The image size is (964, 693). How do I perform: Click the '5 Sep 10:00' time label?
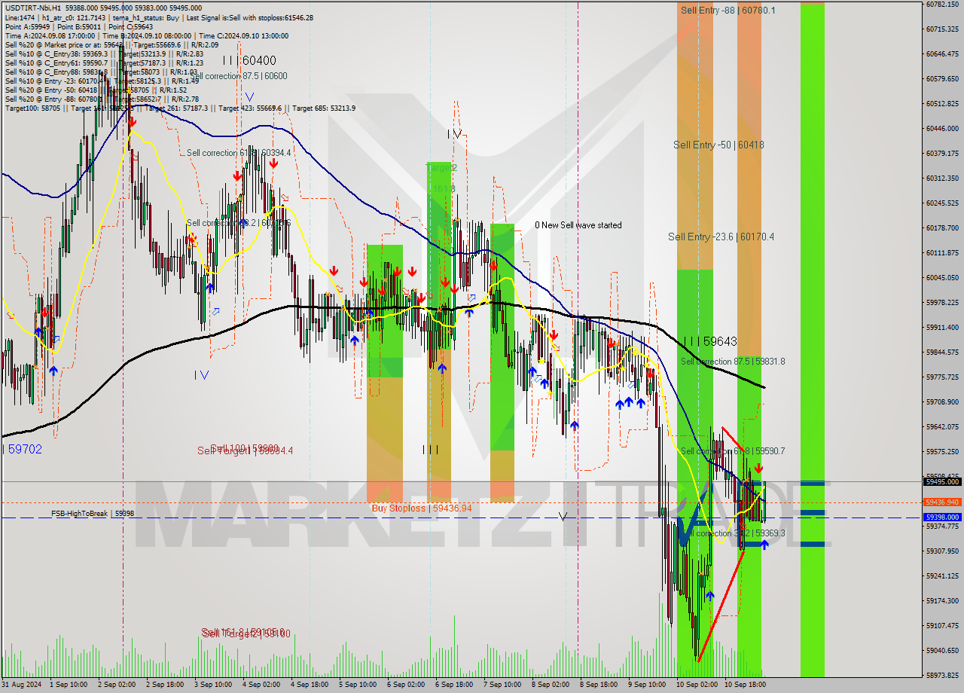[358, 685]
